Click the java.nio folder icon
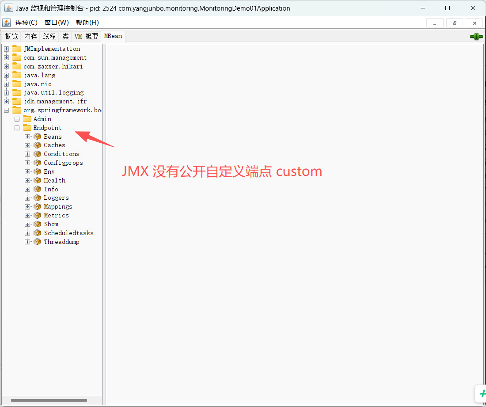 [x=17, y=84]
